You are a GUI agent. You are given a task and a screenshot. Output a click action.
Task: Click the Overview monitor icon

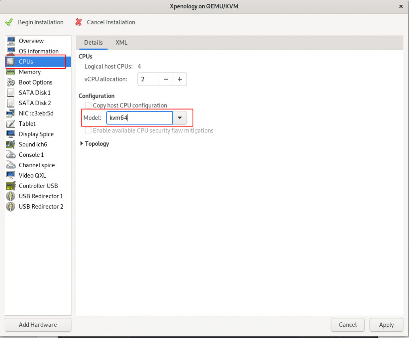(11, 41)
